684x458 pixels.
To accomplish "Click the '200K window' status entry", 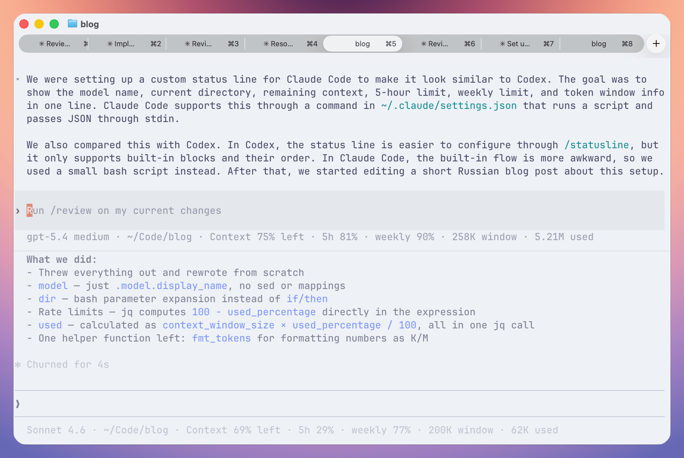I will (x=461, y=430).
